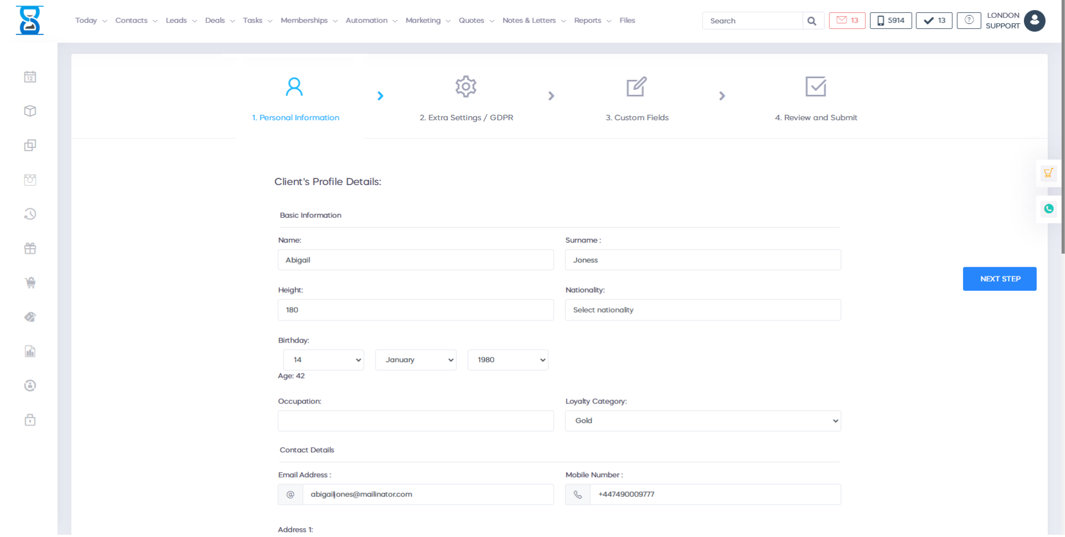Open the bar chart report sidebar icon

[x=30, y=351]
